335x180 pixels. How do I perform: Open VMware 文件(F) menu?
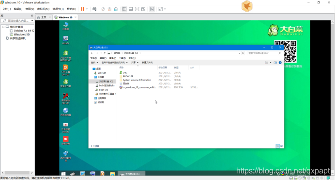pyautogui.click(x=6, y=9)
